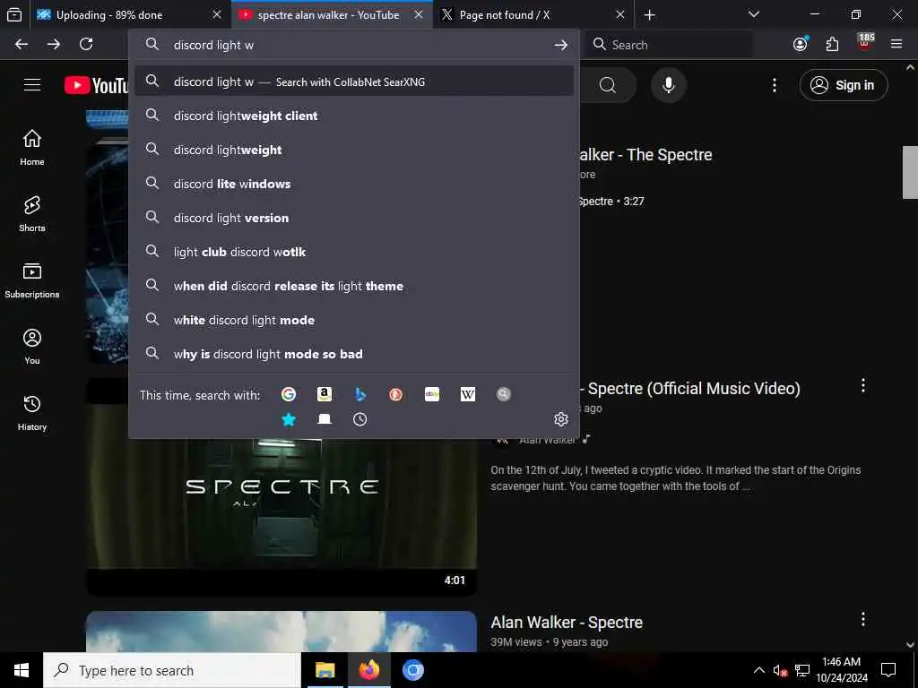
Task: Open a new browser tab
Action: [650, 15]
